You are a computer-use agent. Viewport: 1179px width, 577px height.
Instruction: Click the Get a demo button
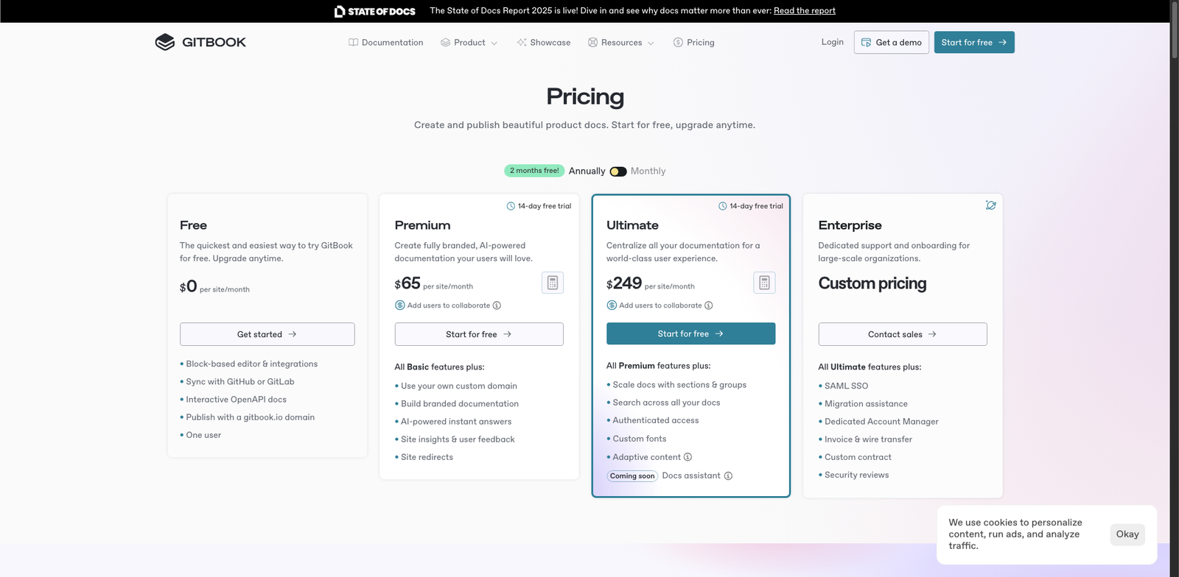point(892,42)
